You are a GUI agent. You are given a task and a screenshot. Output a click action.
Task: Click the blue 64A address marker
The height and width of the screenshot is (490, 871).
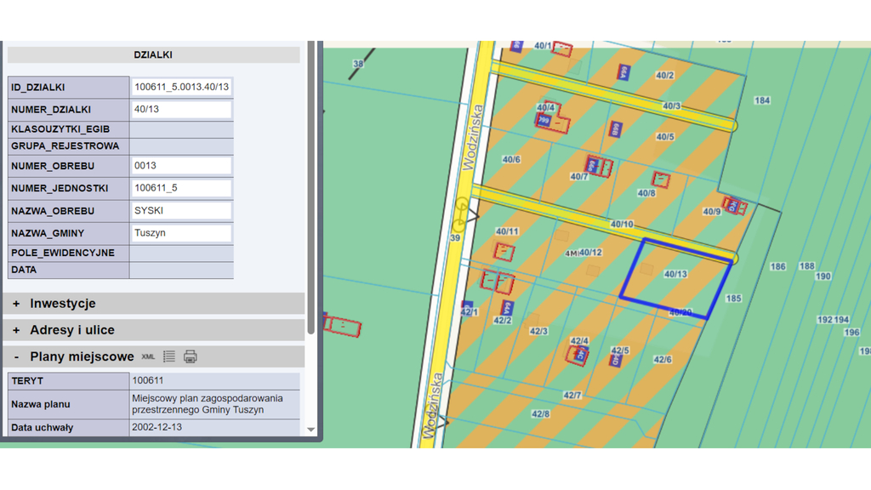tap(507, 306)
